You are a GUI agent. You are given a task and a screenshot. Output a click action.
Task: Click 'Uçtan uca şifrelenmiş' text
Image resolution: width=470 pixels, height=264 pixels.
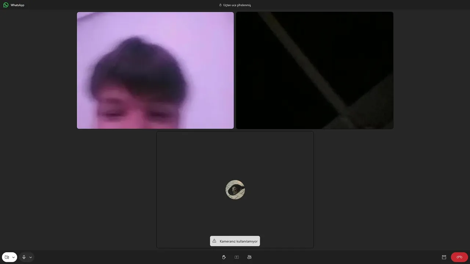[x=237, y=5]
